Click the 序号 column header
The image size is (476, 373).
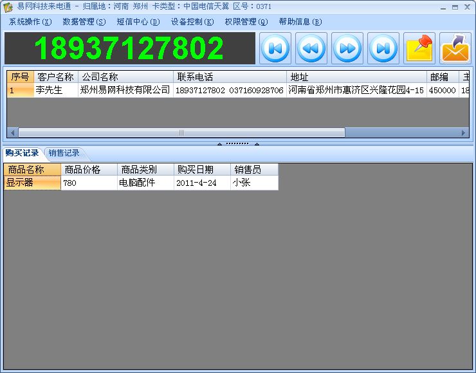pos(21,77)
